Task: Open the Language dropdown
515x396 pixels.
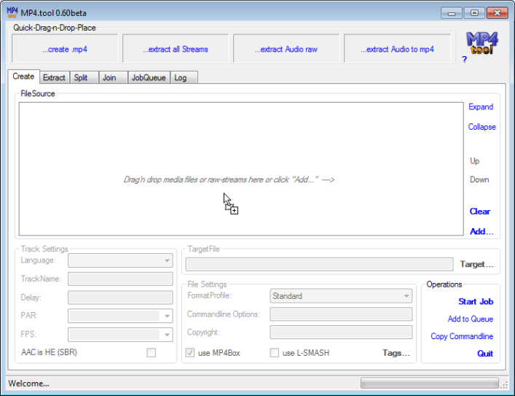Action: pos(120,260)
